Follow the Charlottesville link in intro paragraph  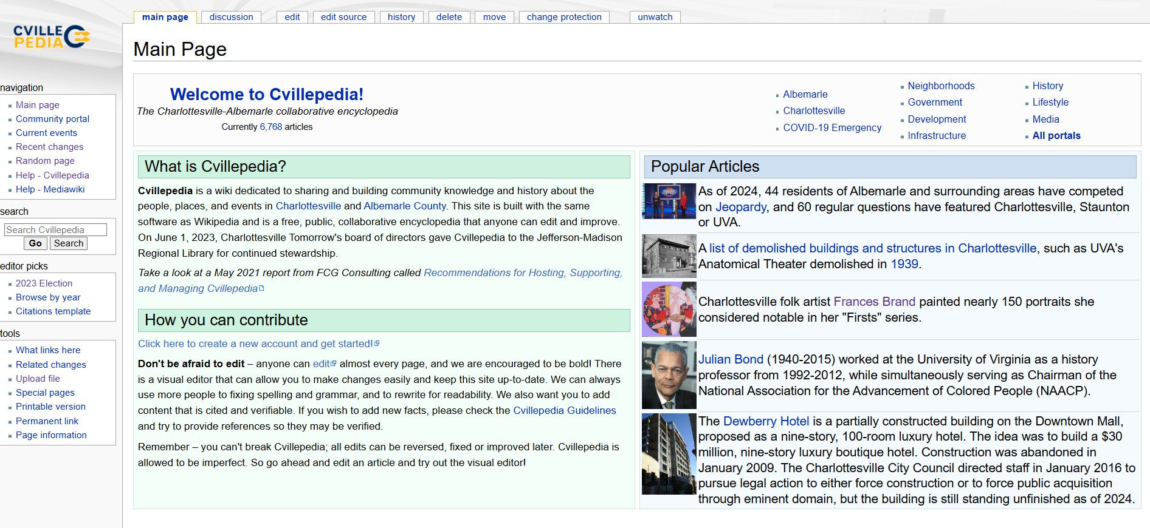pos(308,206)
